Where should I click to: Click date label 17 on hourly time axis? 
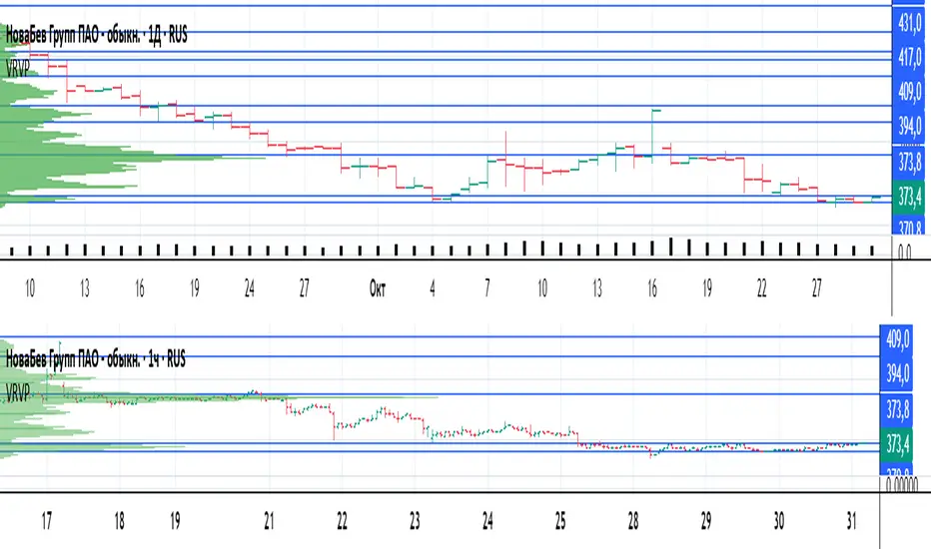click(46, 521)
